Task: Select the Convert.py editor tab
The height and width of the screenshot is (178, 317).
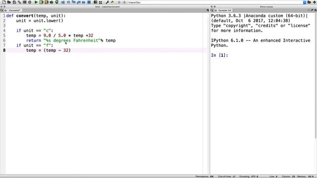Action: (13, 10)
